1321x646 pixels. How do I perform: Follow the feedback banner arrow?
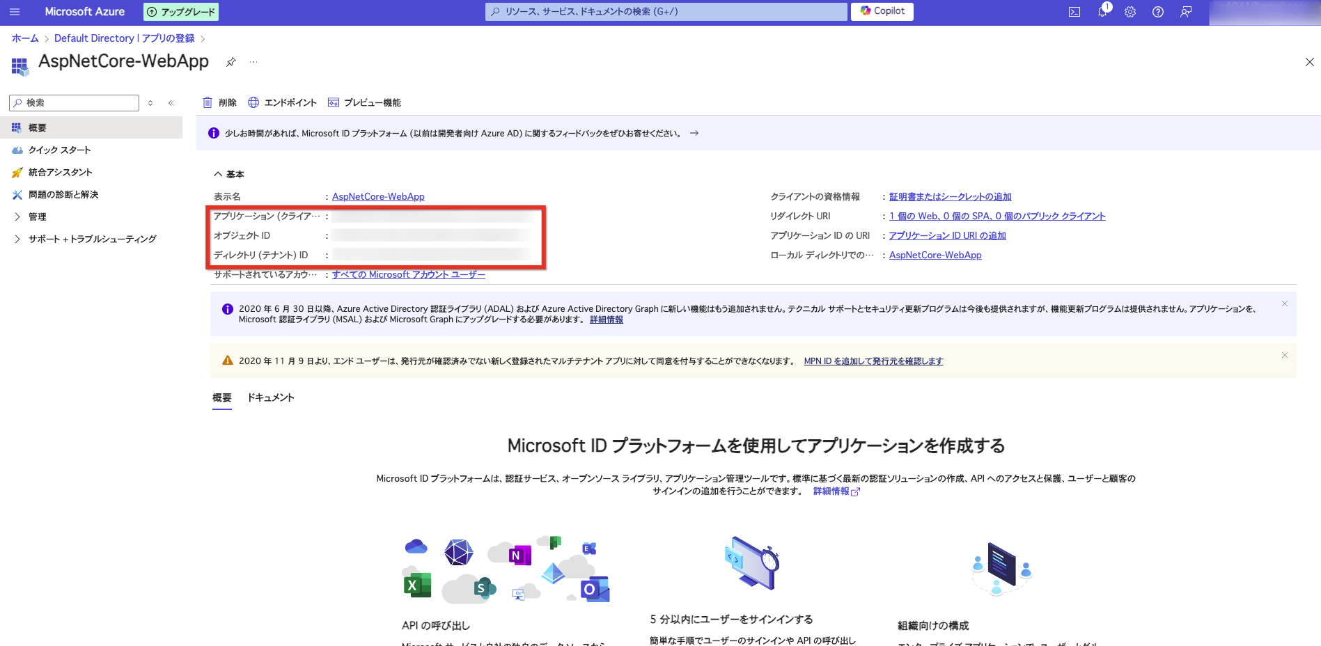click(694, 133)
